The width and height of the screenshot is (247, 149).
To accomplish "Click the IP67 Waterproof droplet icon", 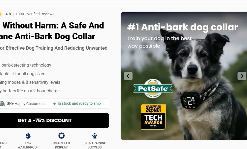I will 28,136.
